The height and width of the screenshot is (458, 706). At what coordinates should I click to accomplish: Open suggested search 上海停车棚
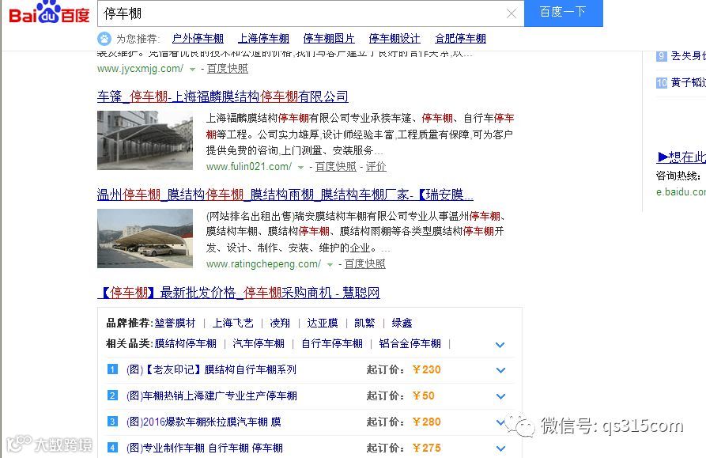(x=263, y=39)
